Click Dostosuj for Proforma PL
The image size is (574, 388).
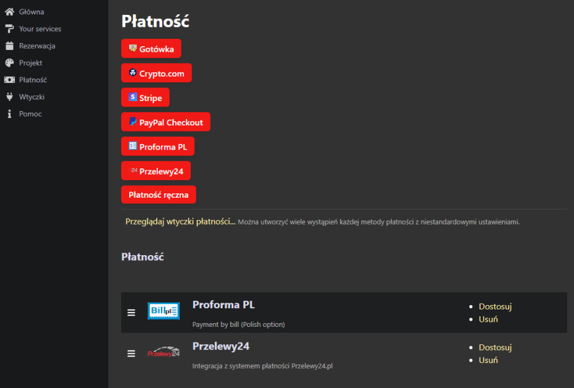pos(495,306)
